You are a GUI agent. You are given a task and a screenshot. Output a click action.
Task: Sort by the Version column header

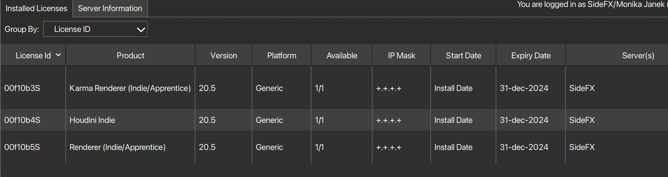(x=223, y=56)
